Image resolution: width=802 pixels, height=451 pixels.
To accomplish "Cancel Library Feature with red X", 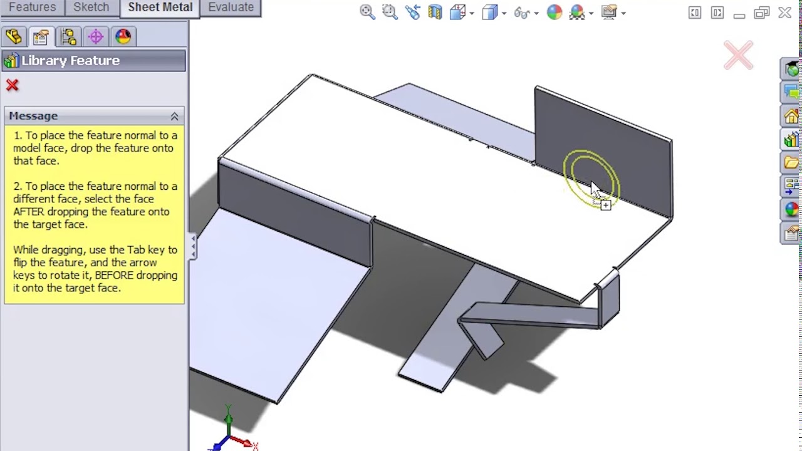I will coord(12,85).
